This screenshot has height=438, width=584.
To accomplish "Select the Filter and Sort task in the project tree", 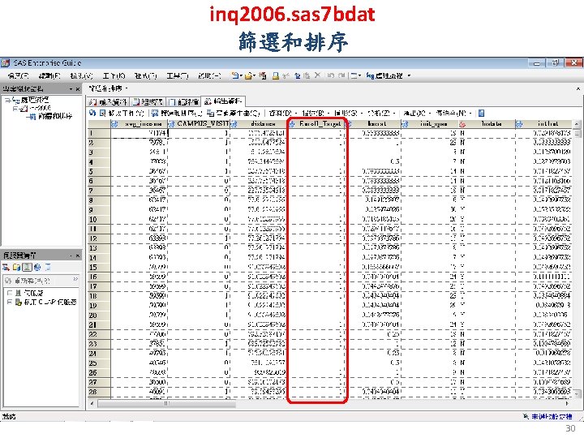I will point(55,116).
